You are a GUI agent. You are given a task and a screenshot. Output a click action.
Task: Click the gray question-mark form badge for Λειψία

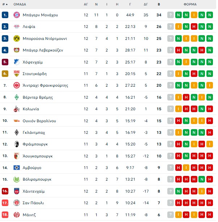(x=170, y=26)
